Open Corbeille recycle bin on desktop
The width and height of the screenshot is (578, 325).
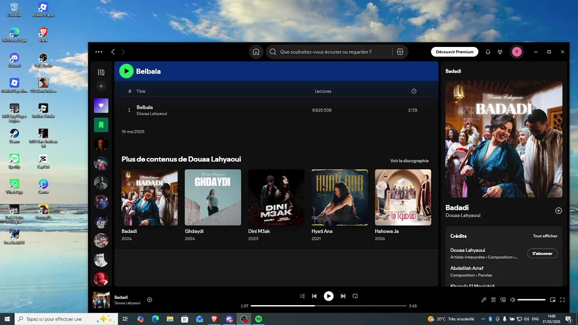pos(14,9)
